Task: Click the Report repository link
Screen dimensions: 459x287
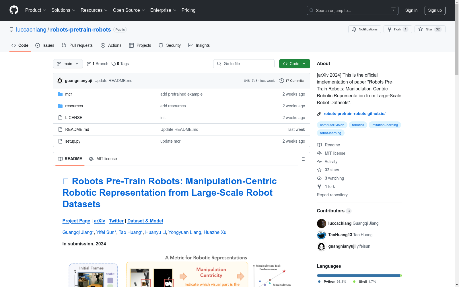Action: pyautogui.click(x=332, y=195)
